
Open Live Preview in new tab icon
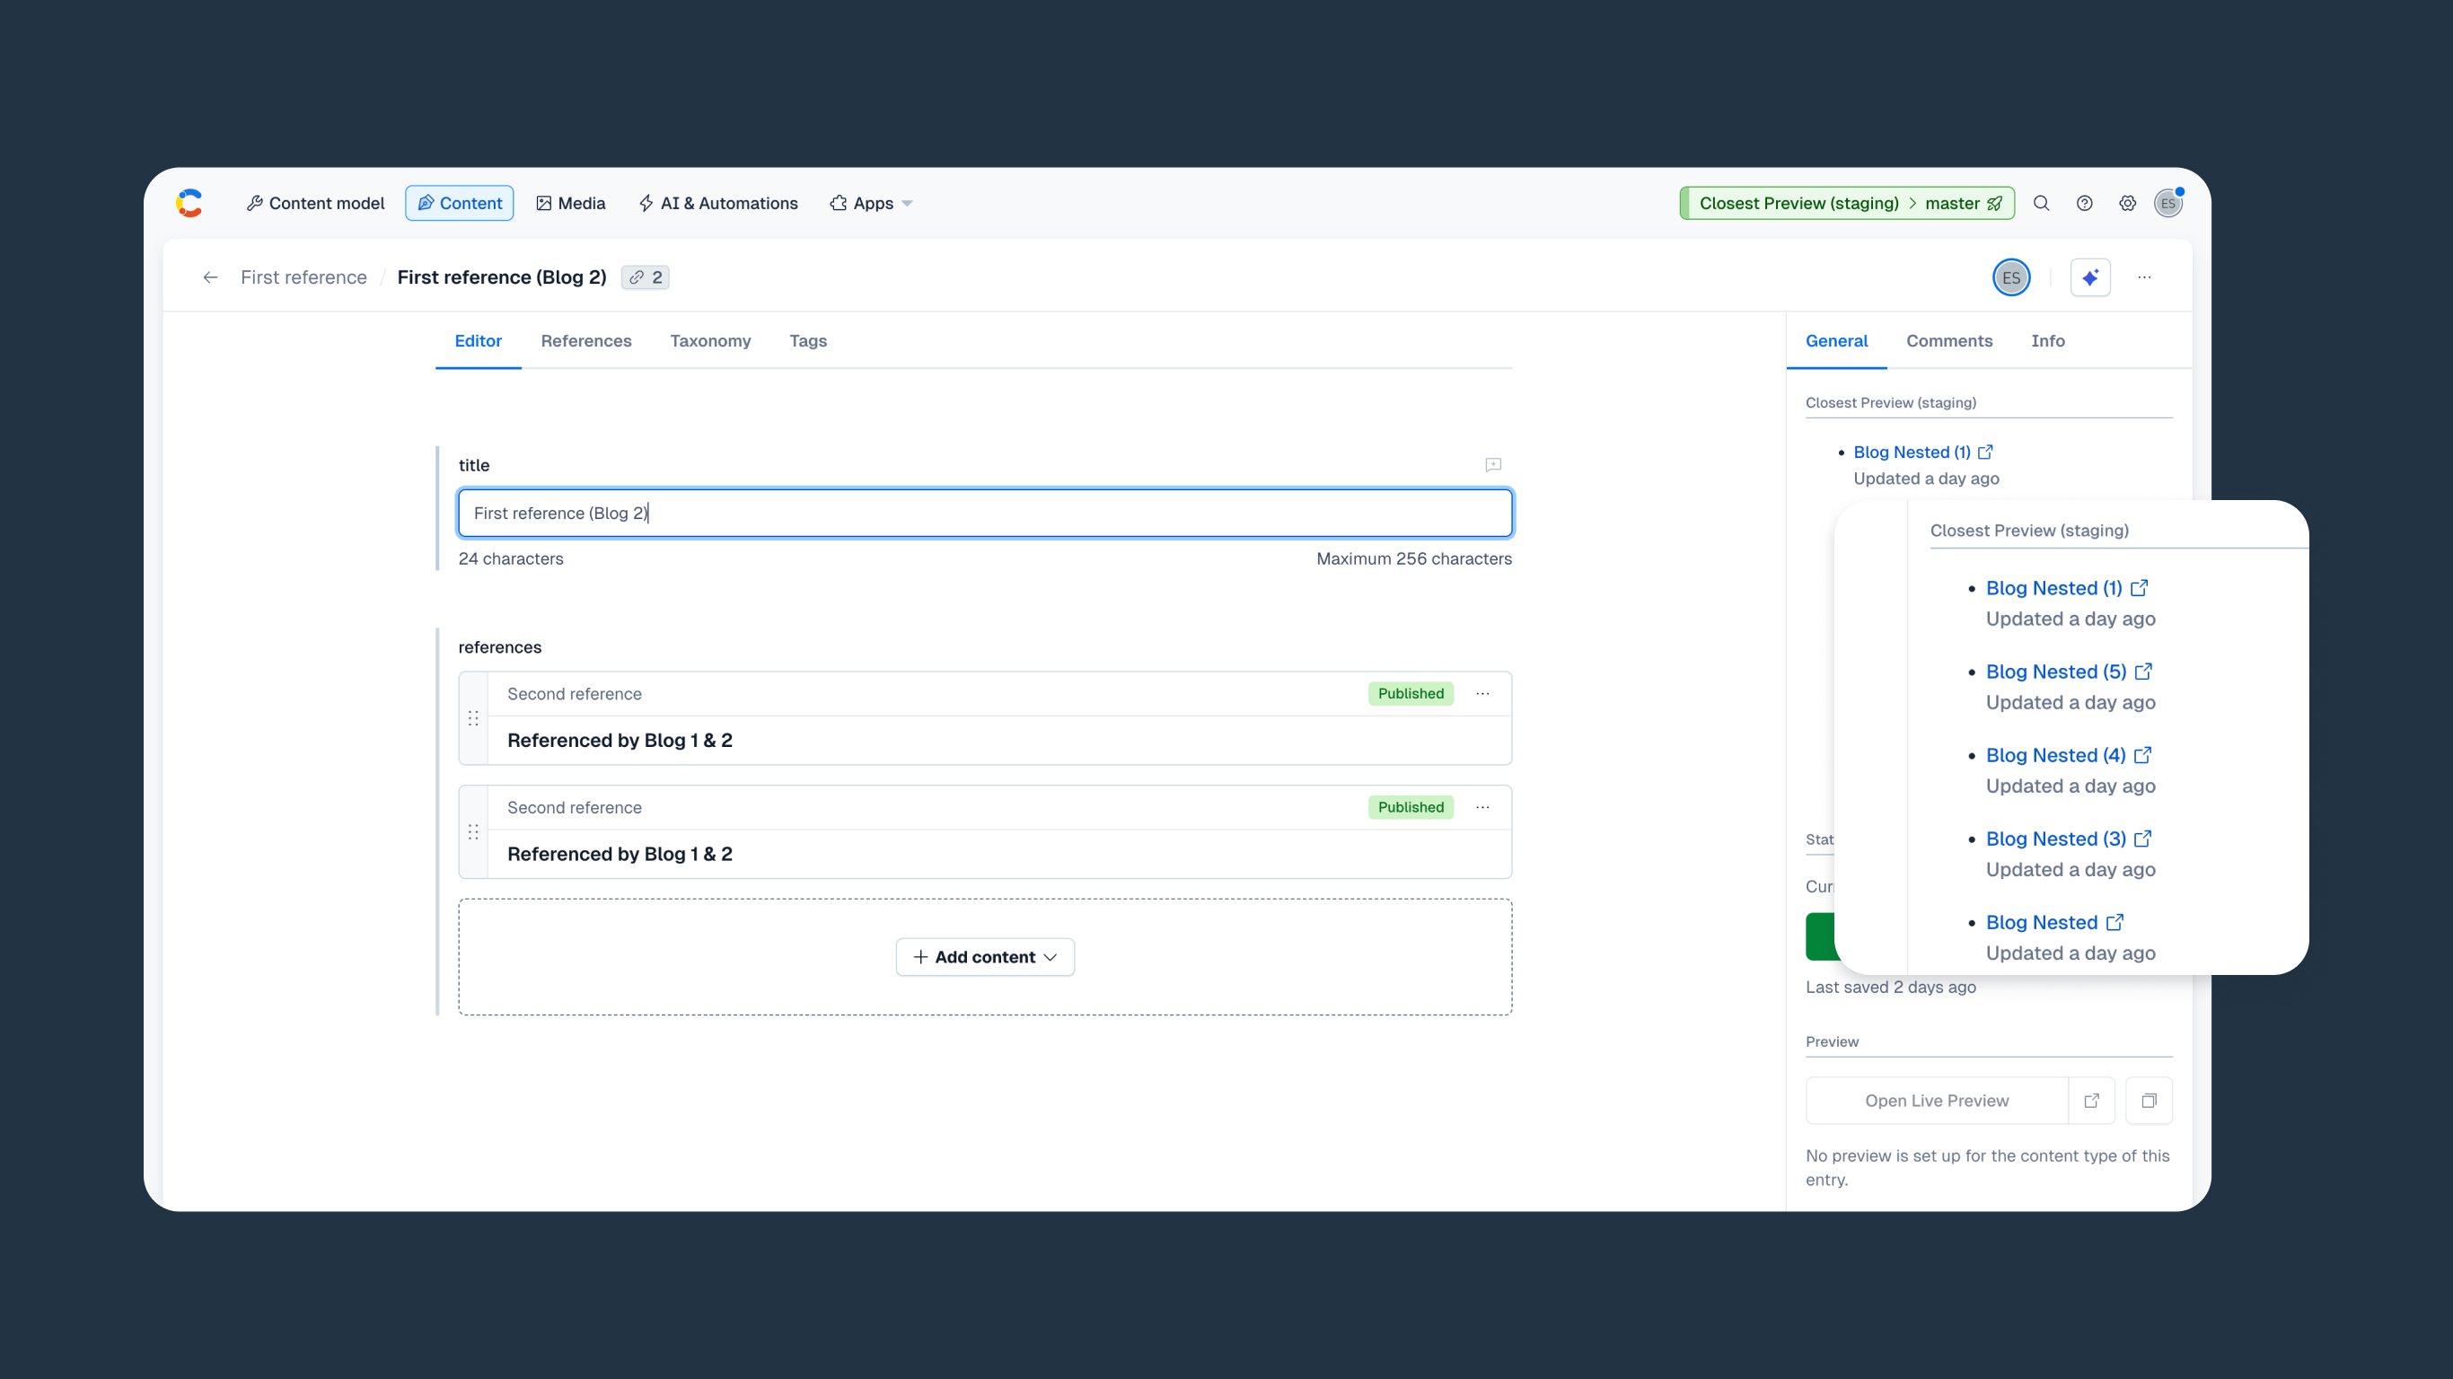2091,1101
